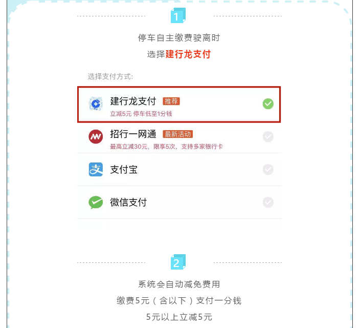Choose the 建行龙支付 payment option label
360x328 pixels.
tap(133, 101)
